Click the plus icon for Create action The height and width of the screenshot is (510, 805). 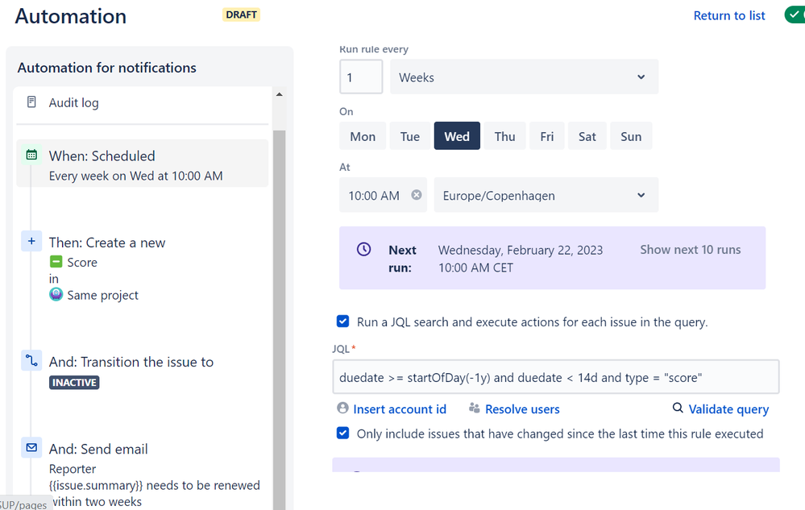[x=31, y=241]
